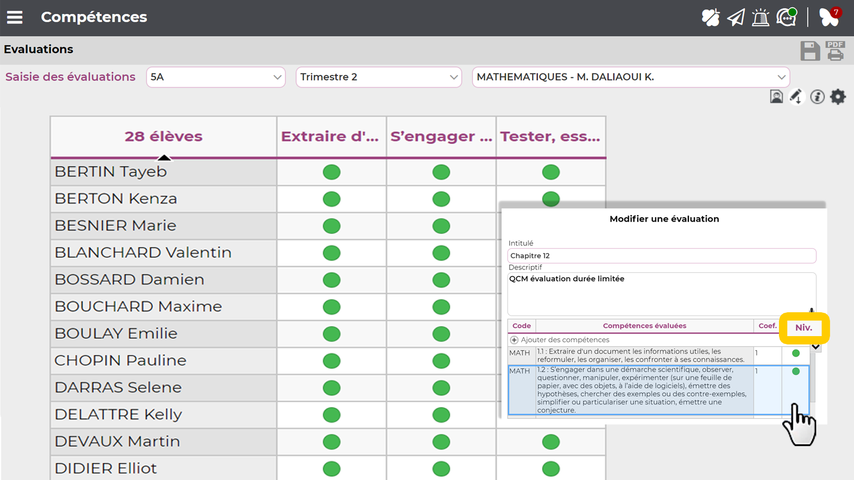Image resolution: width=854 pixels, height=480 pixels.
Task: Click BESNIER Marie's Extraire green dot
Action: [331, 226]
